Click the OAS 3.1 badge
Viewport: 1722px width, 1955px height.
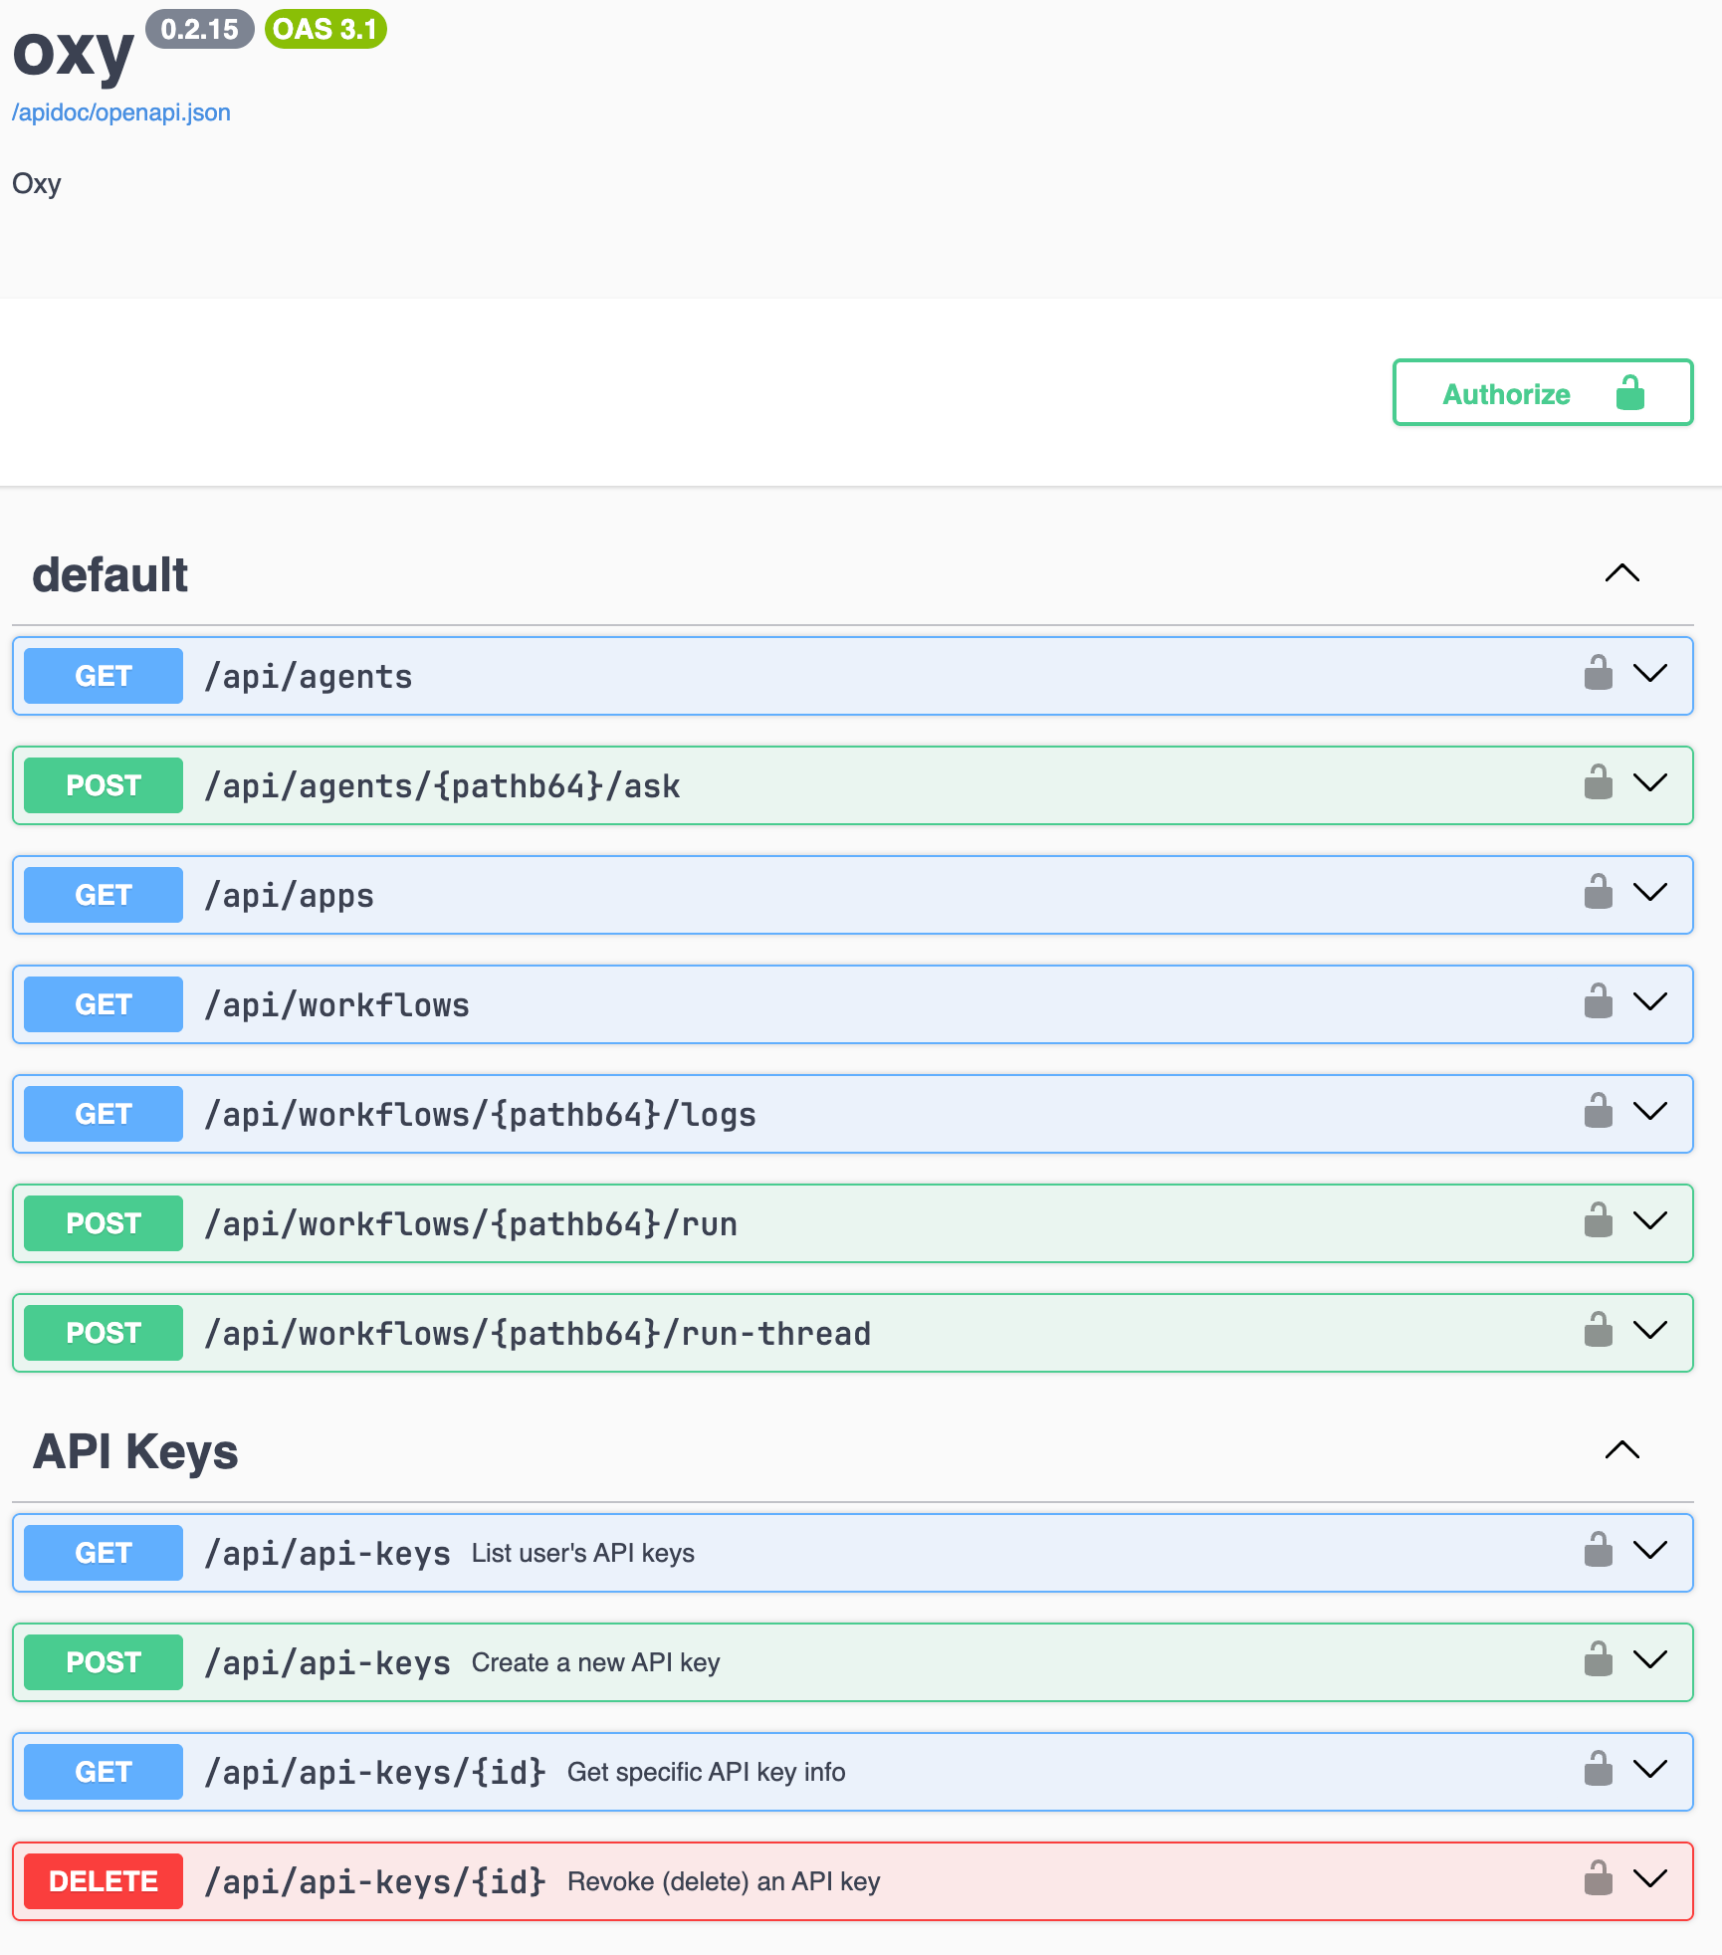[325, 29]
